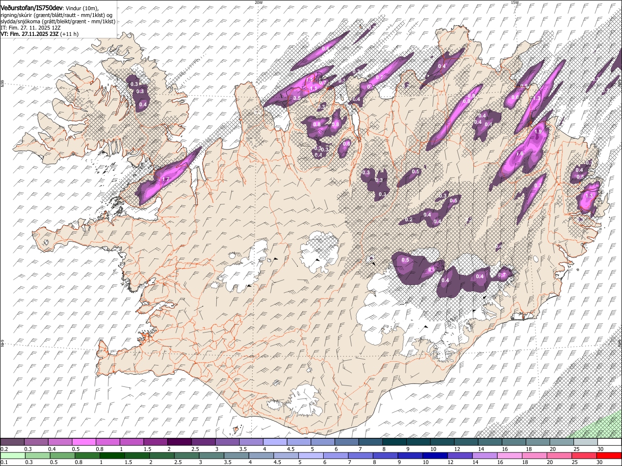Image resolution: width=622 pixels, height=466 pixels.
Task: Click the 1.9 snowfall value in the east
Action: [x=538, y=132]
